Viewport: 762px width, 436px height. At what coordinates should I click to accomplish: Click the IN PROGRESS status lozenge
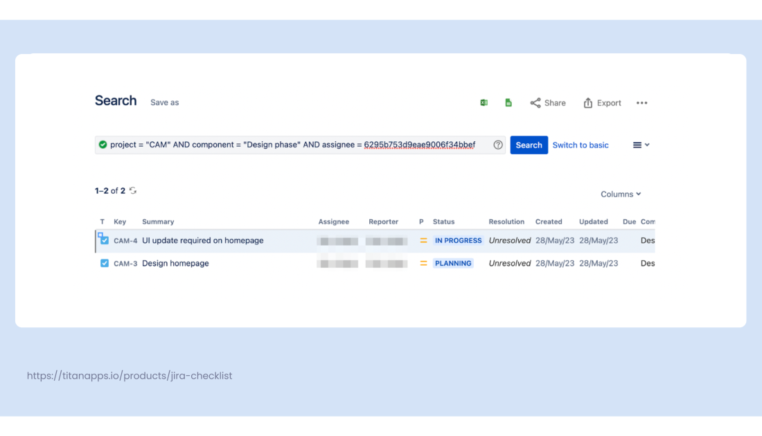[458, 240]
